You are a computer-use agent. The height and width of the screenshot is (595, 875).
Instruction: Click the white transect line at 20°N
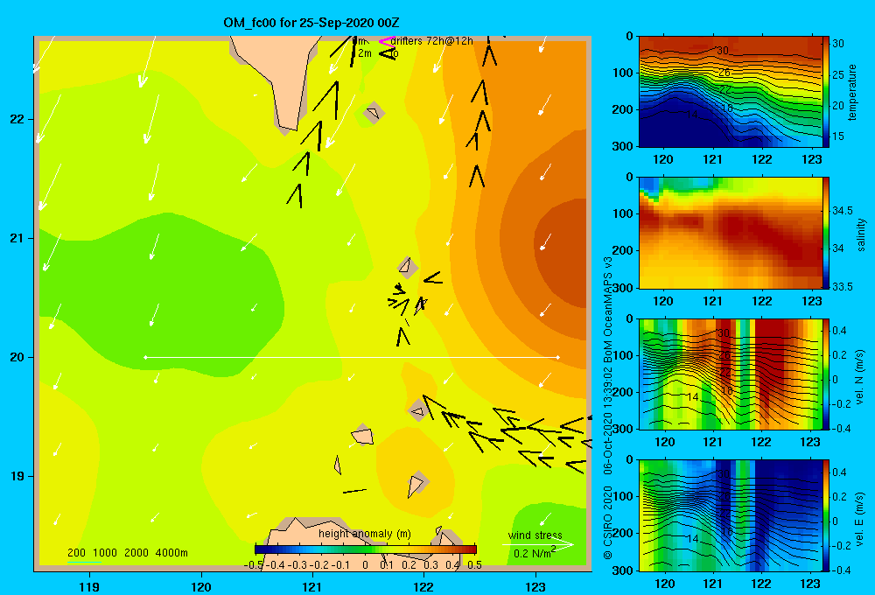coord(352,357)
